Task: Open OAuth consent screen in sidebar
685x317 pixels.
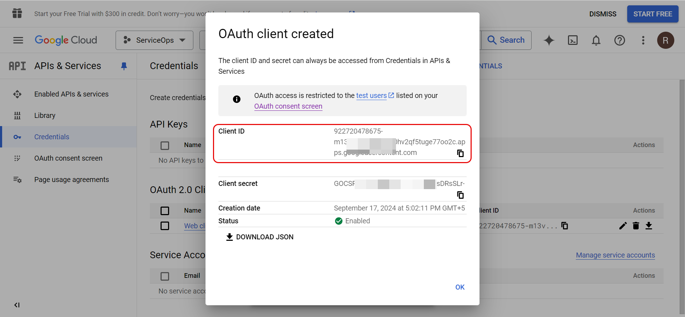Action: [x=68, y=158]
